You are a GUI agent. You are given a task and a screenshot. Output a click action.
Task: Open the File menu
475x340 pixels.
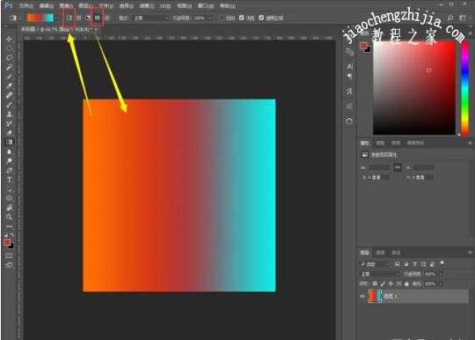pos(26,6)
